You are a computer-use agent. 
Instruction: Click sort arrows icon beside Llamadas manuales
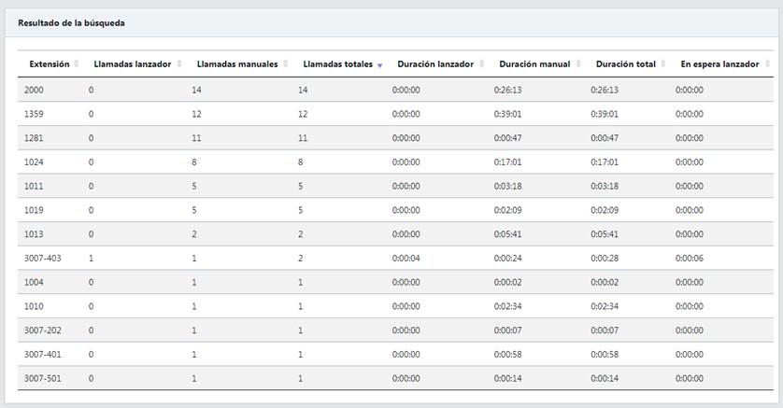(286, 64)
